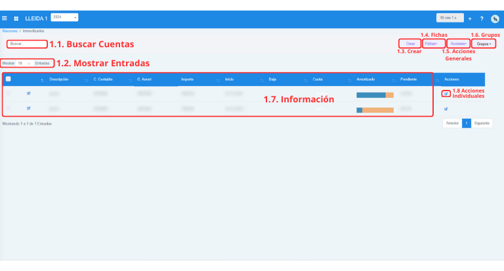
Task: Go to Siguiente page
Action: pyautogui.click(x=482, y=123)
